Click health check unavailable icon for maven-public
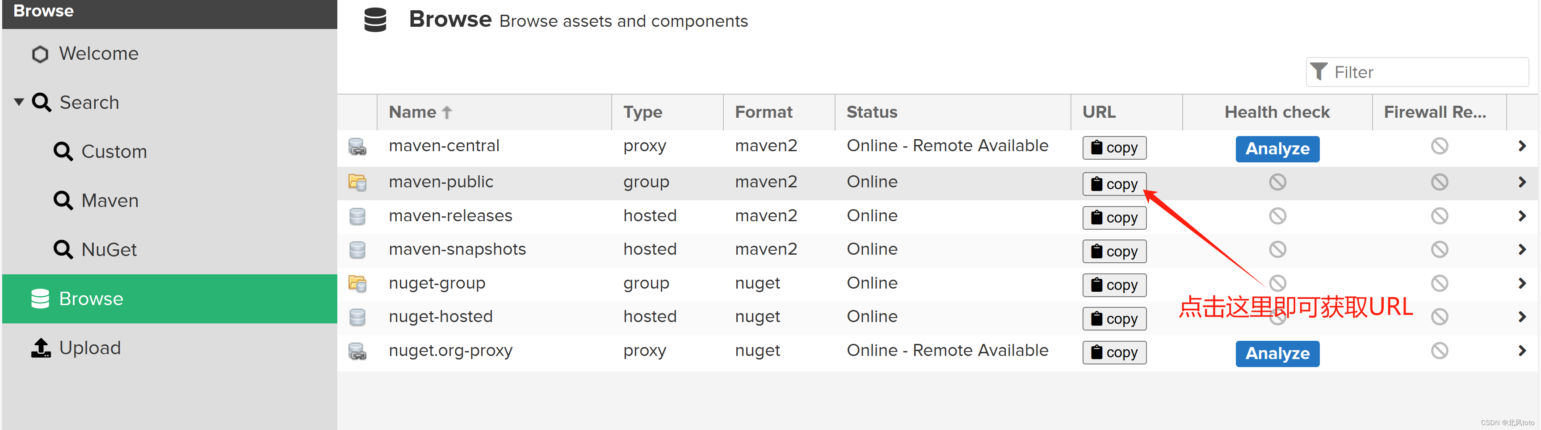 pos(1277,182)
